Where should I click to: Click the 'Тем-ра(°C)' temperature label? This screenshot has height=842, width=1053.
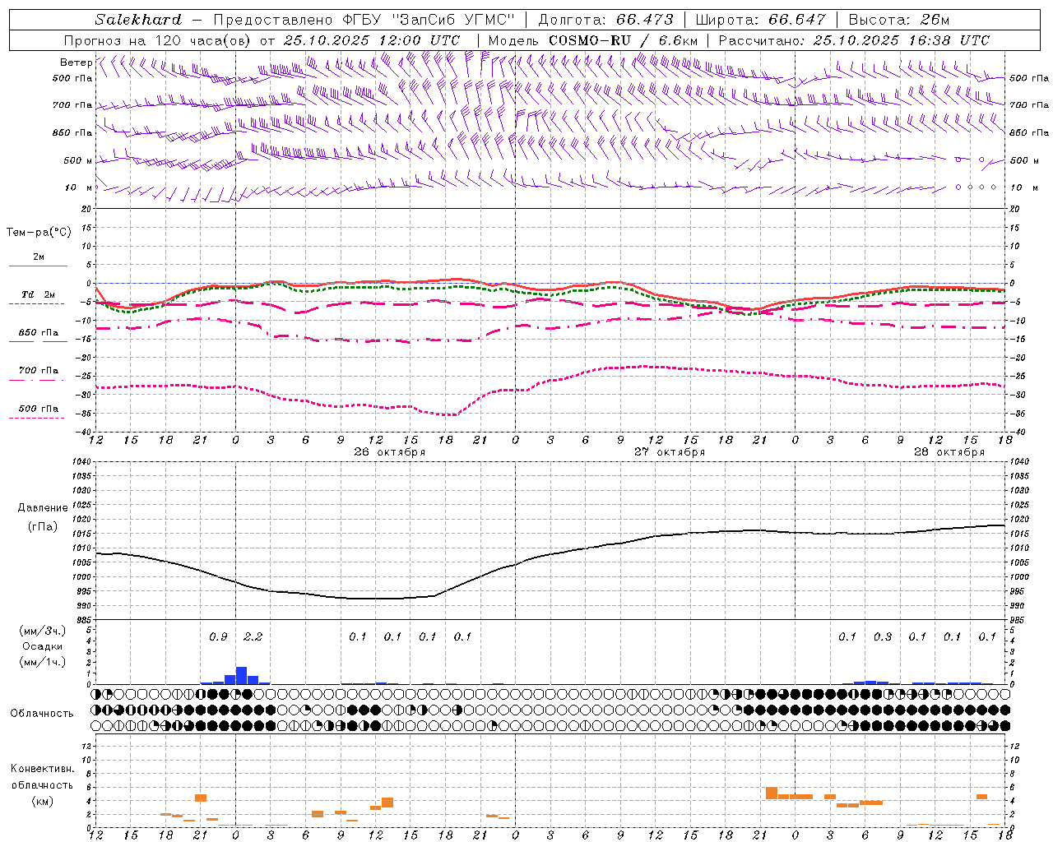point(39,233)
